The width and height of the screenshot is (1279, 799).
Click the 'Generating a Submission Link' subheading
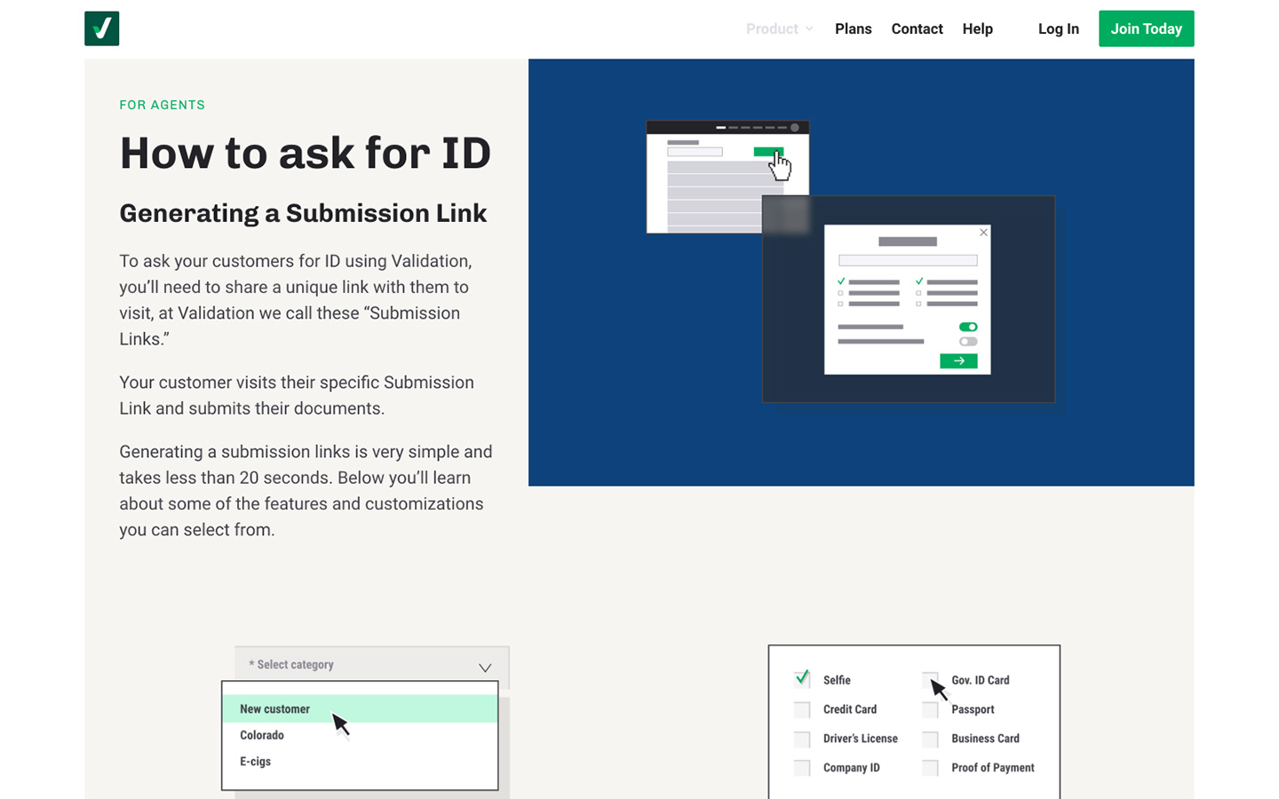(303, 213)
